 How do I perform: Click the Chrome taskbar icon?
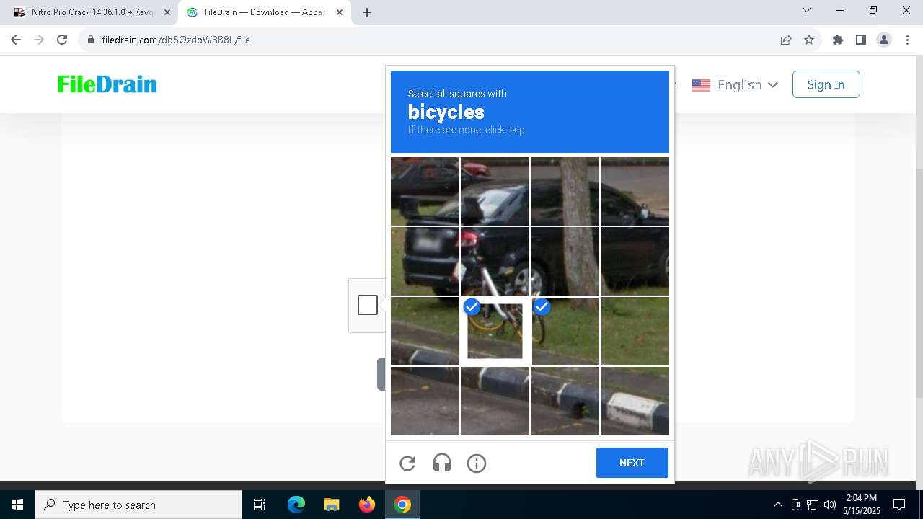402,505
